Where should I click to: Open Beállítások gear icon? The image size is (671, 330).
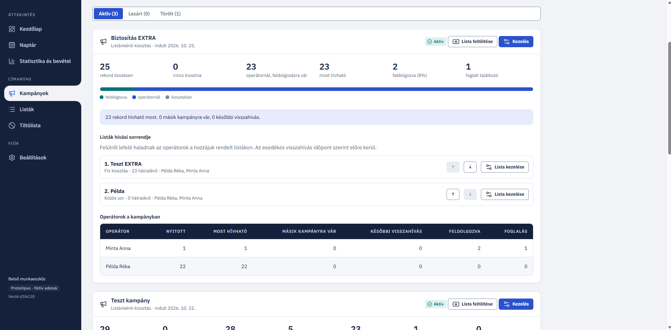click(12, 158)
